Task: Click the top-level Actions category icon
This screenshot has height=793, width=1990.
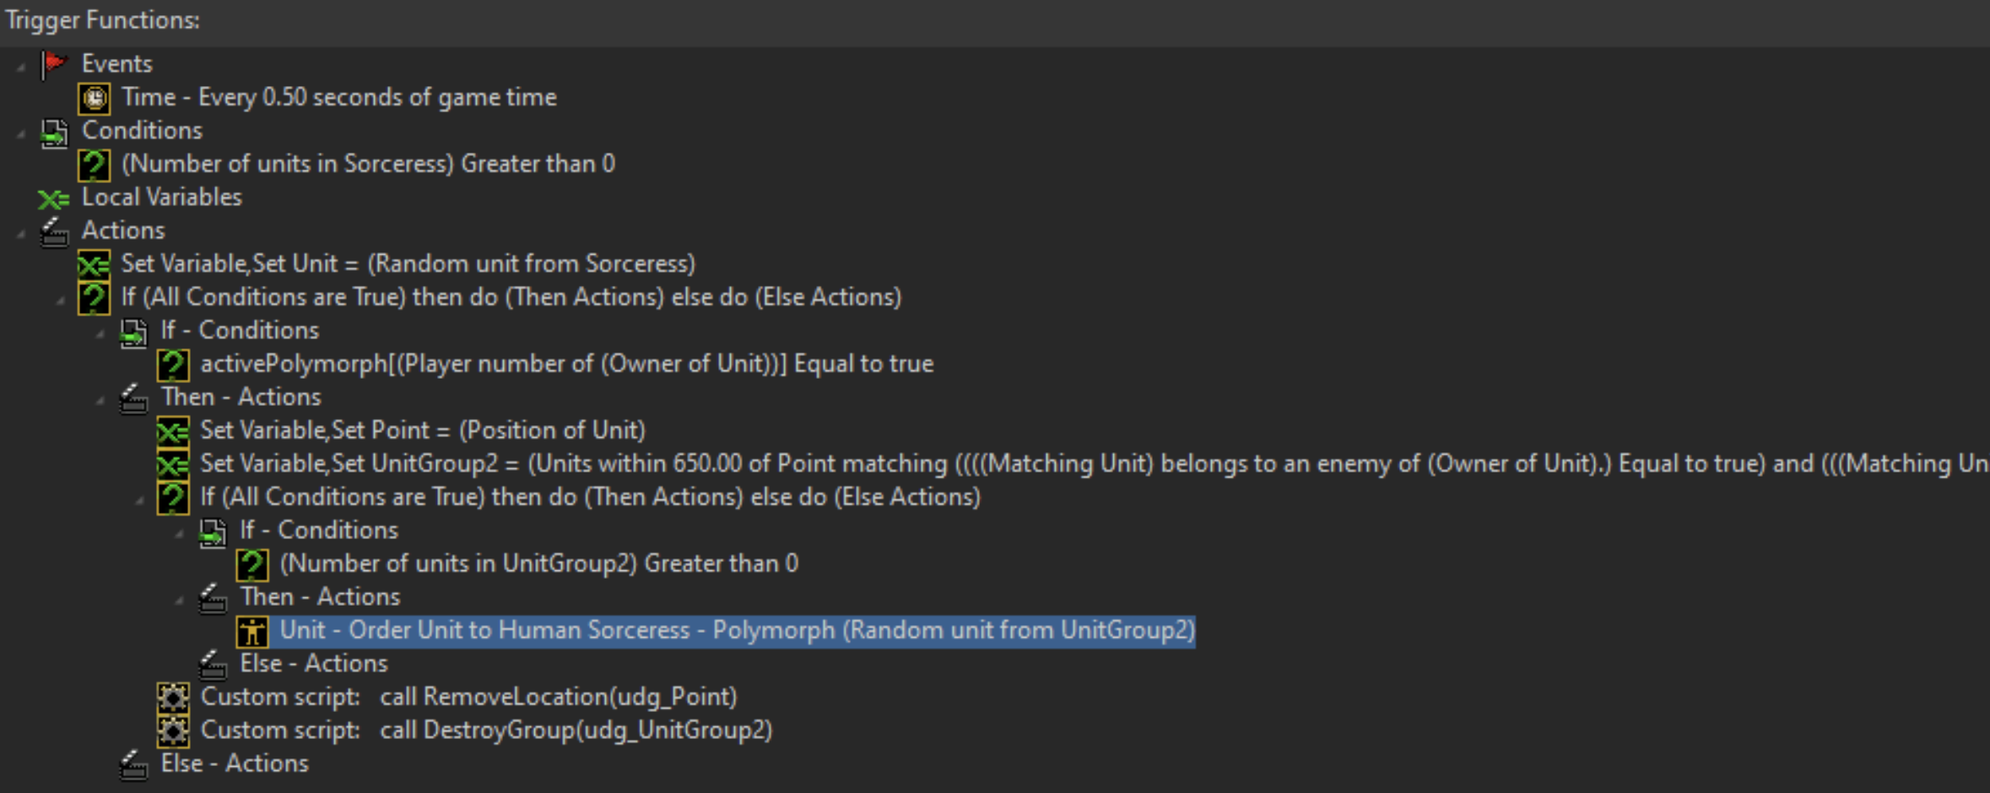Action: 54,231
